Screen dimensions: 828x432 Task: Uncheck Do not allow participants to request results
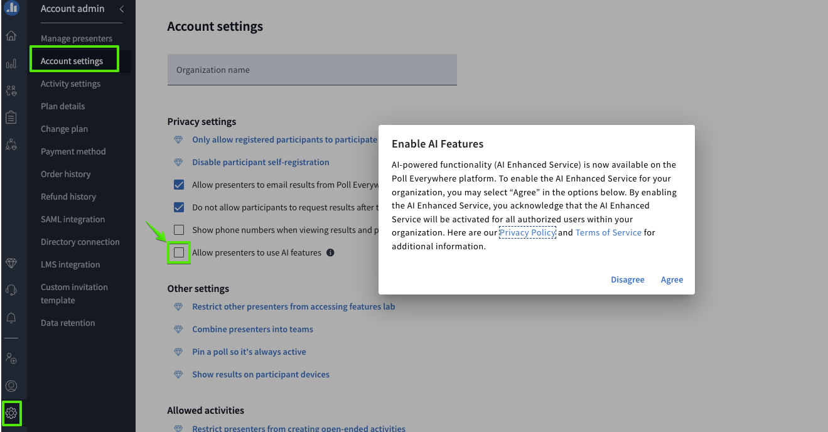[179, 207]
